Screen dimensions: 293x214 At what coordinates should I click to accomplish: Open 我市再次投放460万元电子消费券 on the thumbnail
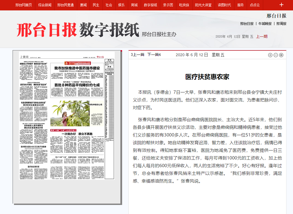click(33, 147)
